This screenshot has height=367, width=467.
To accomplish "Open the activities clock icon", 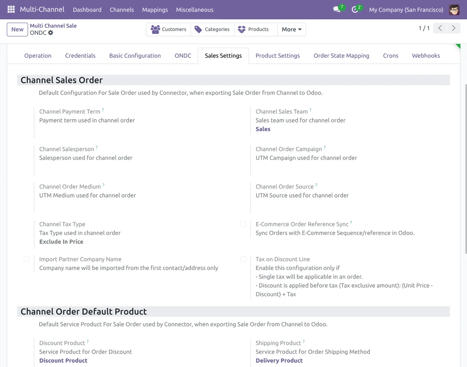I will [x=355, y=10].
